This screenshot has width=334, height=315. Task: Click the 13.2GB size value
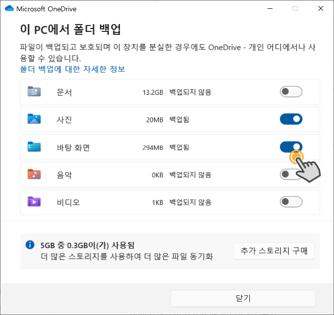click(x=152, y=92)
